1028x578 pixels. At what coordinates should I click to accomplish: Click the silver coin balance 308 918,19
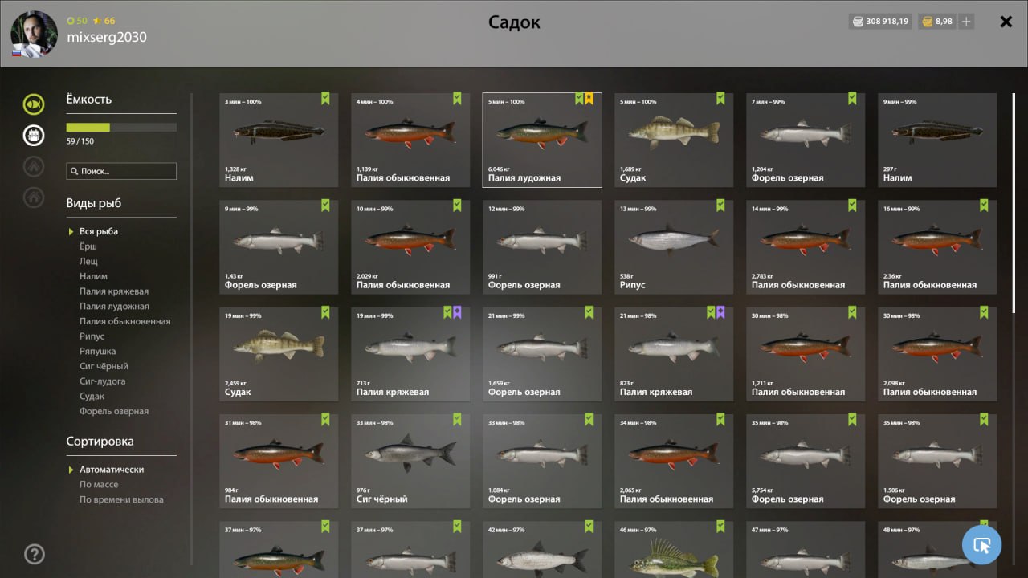tap(880, 22)
